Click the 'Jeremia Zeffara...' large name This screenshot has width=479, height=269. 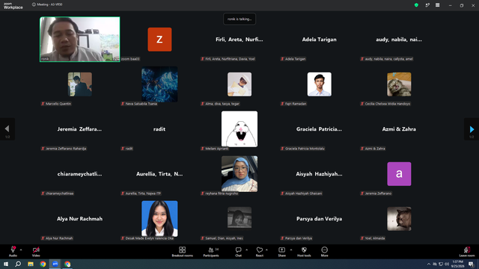pyautogui.click(x=80, y=129)
